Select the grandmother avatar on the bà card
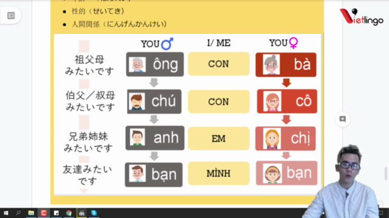Viewport: 389px width, 218px height. 271,65
